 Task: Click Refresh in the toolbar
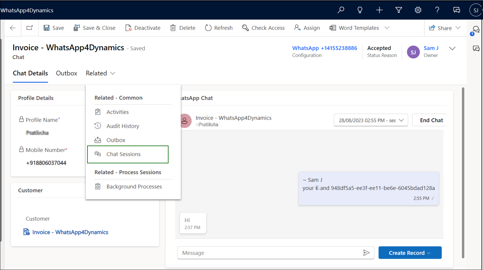click(219, 28)
